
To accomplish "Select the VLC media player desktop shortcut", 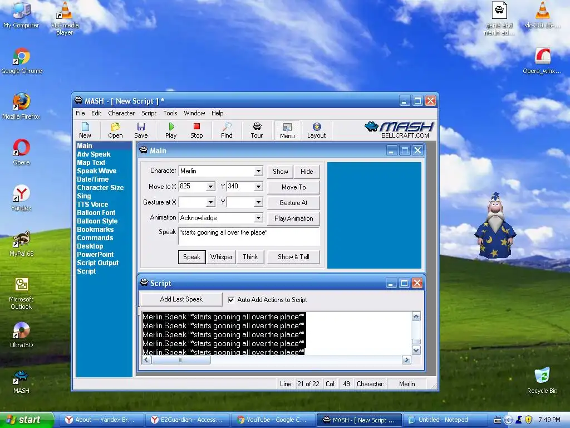I will [65, 18].
